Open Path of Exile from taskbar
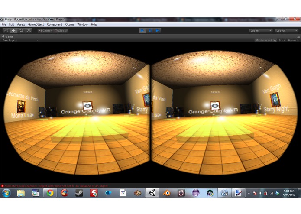 pyautogui.click(x=137, y=193)
